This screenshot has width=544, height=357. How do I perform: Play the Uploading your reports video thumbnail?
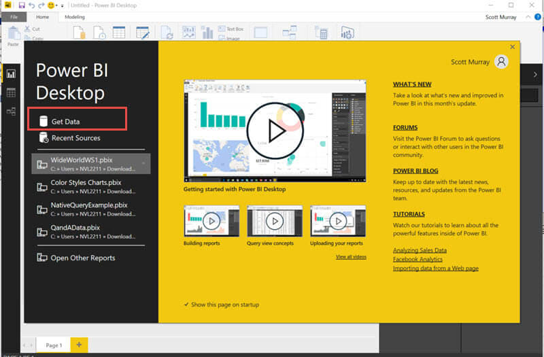click(338, 221)
